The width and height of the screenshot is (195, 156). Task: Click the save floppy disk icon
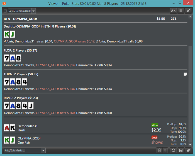(x=181, y=150)
